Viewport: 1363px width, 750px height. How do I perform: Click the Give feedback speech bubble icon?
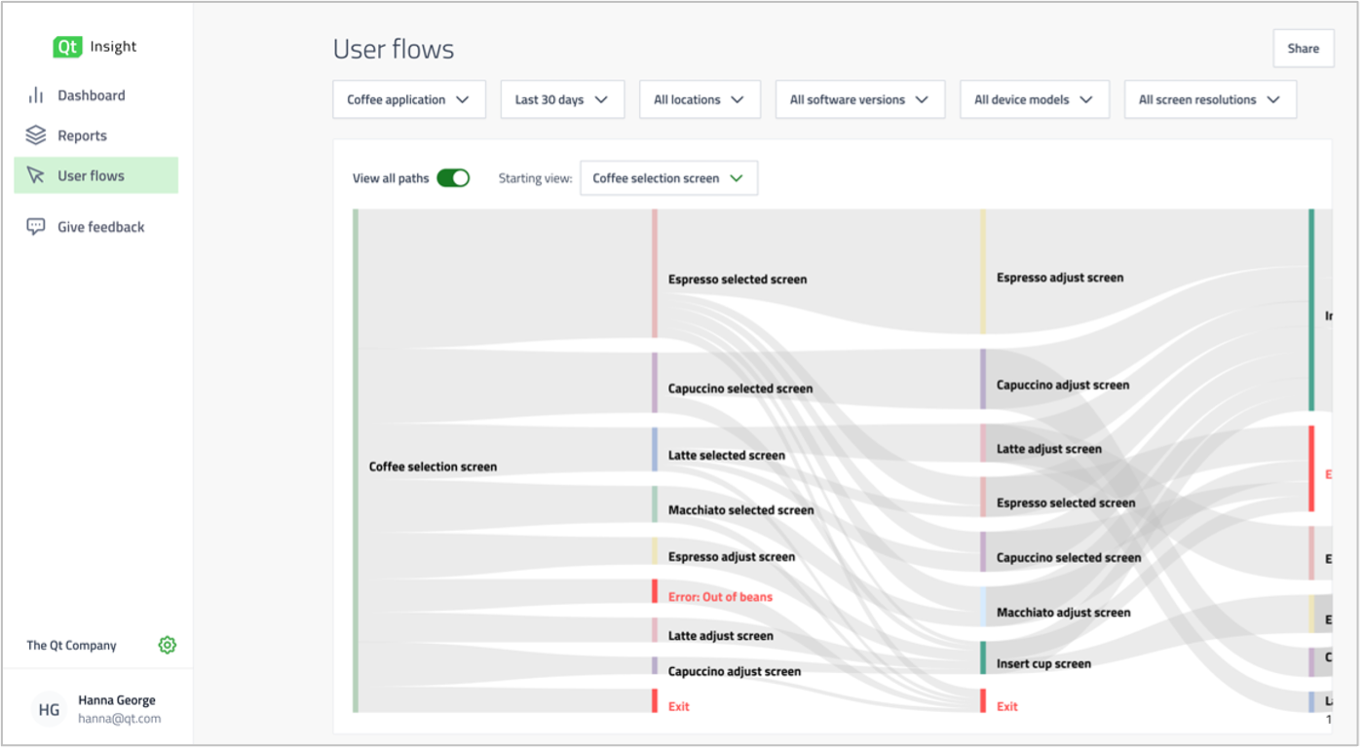pyautogui.click(x=36, y=227)
